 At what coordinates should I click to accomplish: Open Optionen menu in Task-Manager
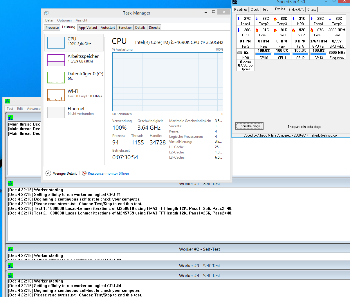pos(64,20)
